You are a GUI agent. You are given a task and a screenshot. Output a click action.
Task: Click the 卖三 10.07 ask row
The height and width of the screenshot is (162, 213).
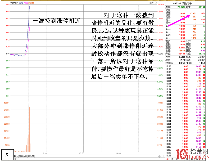point(185,16)
